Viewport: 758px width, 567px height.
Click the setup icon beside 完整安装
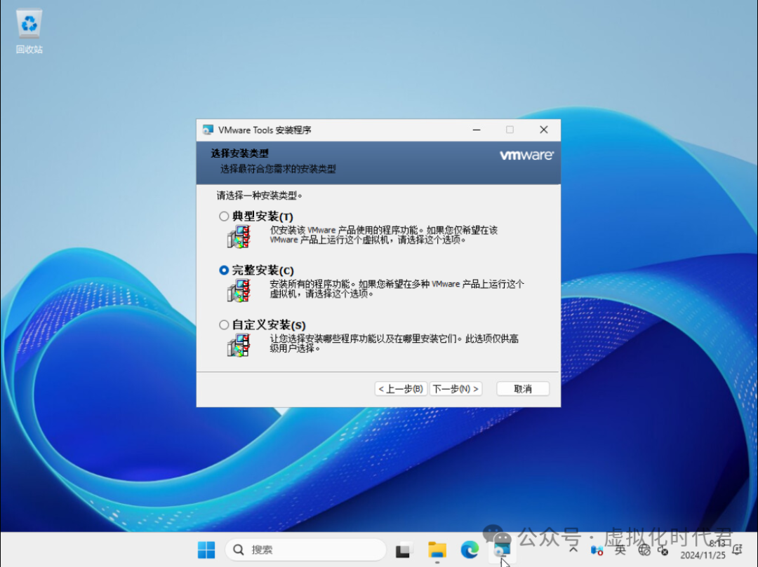[x=239, y=290]
